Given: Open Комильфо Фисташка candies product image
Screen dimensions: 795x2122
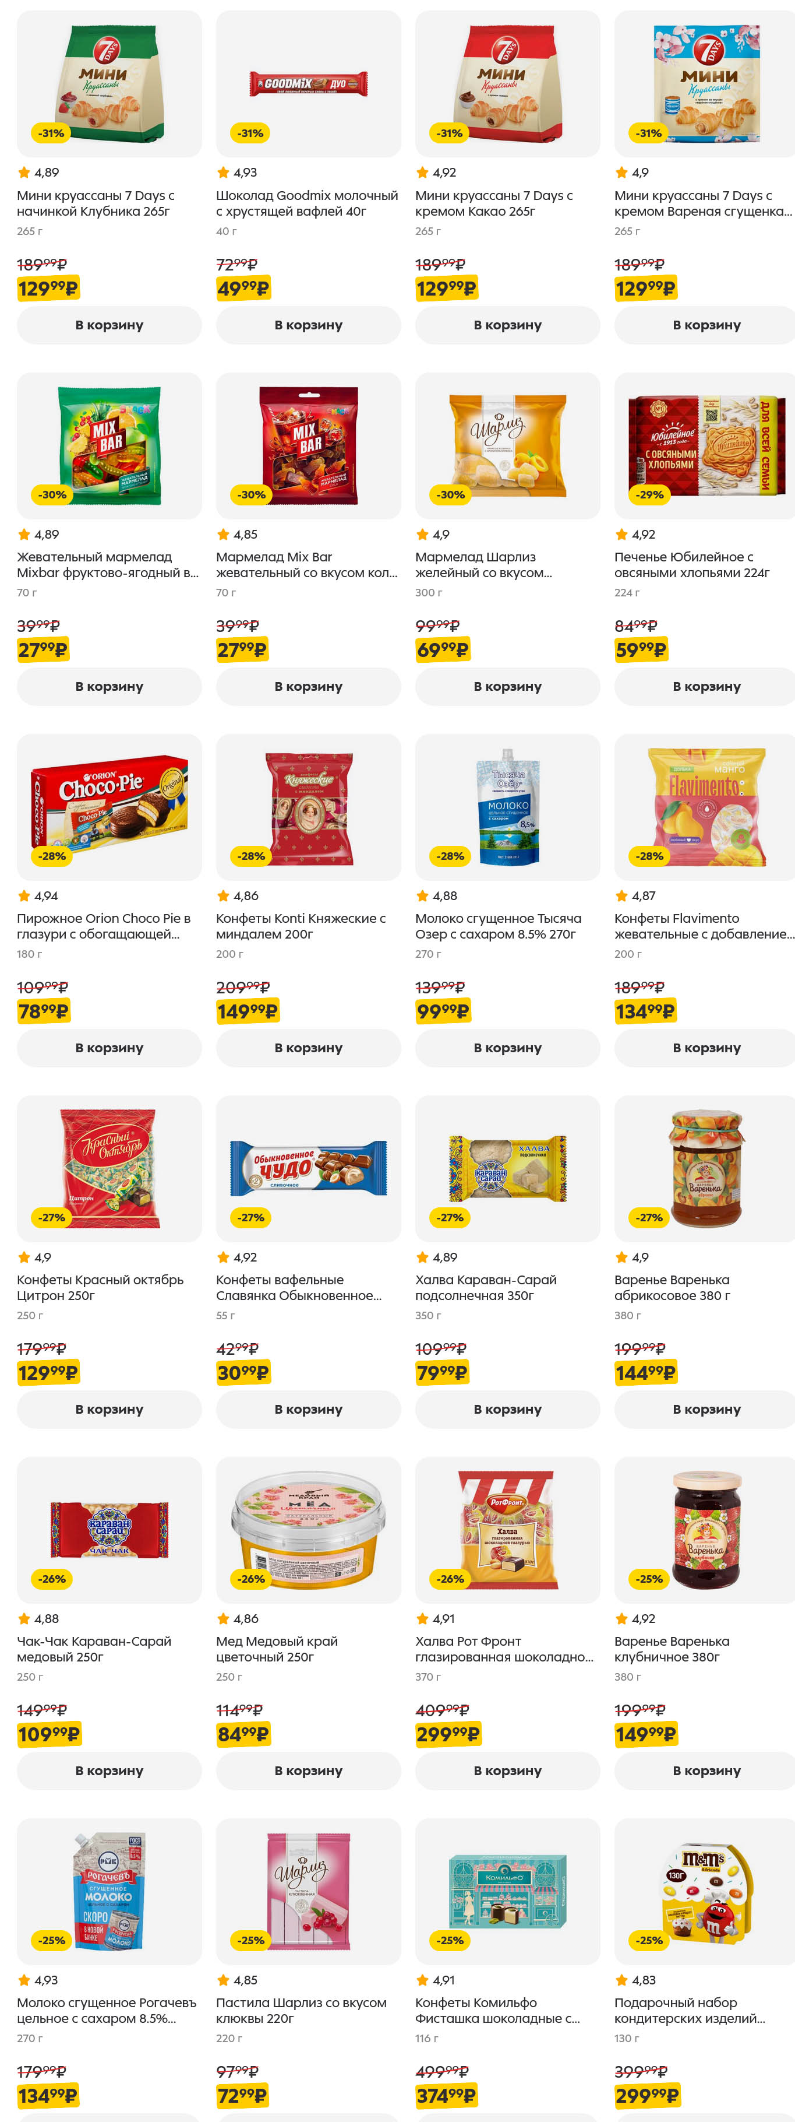Looking at the screenshot, I should (x=507, y=1891).
